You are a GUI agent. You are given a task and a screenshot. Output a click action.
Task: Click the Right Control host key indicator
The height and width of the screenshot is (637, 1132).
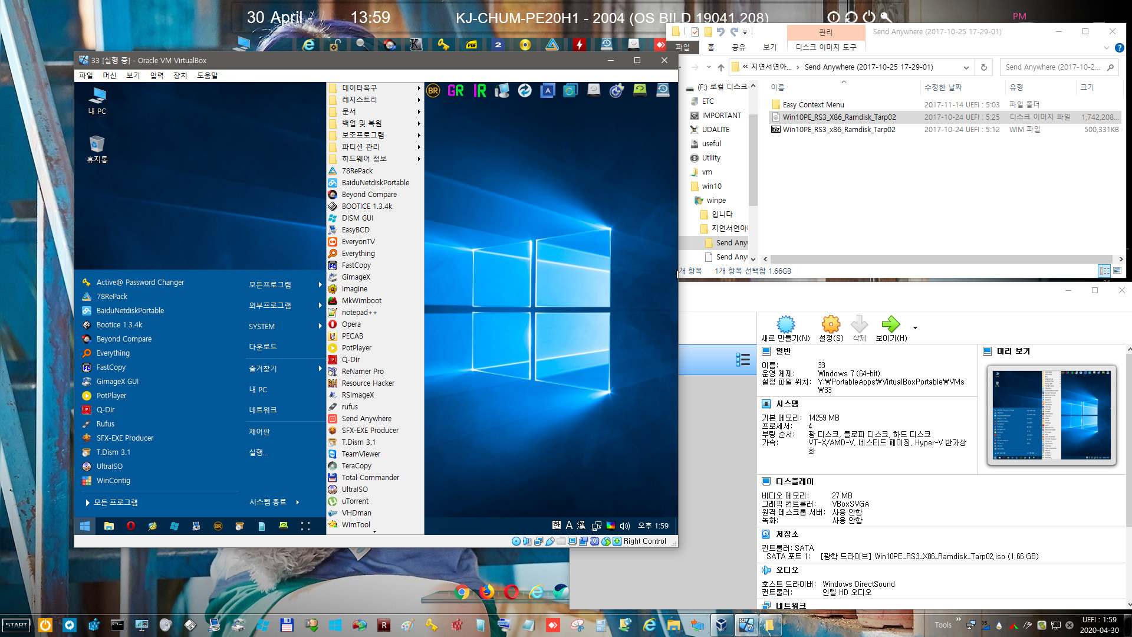tap(644, 541)
